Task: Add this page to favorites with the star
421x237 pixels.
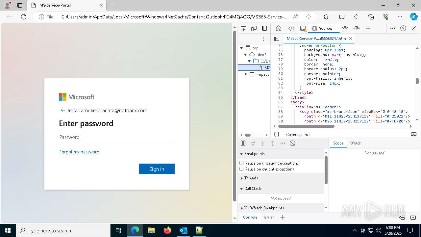Action: 308,17
